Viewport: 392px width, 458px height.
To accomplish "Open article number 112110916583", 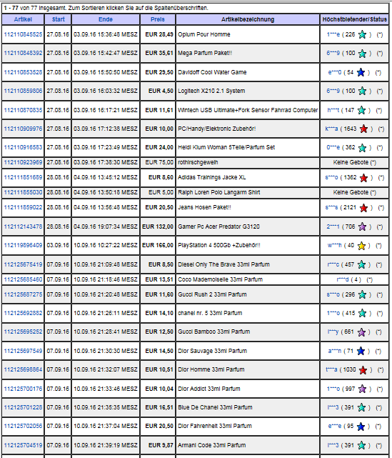I will (23, 147).
